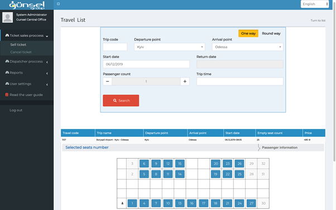Select the One way trip option

pyautogui.click(x=248, y=34)
